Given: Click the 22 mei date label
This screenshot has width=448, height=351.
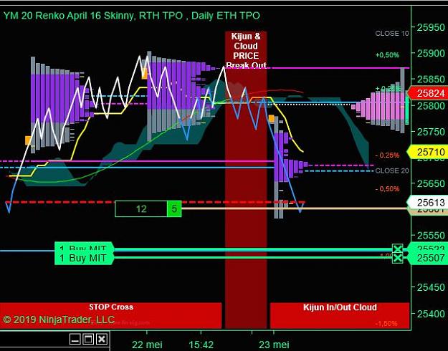Looking at the screenshot, I should coord(147,345).
